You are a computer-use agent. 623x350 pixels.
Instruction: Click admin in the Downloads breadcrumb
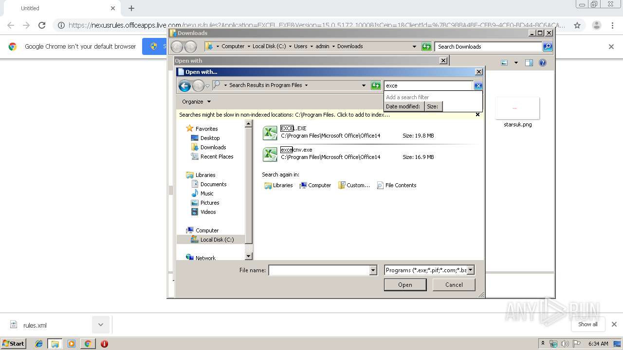point(322,46)
